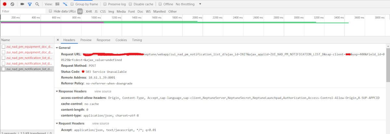The image size is (390, 134).
Task: Filter requests by Manifest
Action: pos(160,11)
